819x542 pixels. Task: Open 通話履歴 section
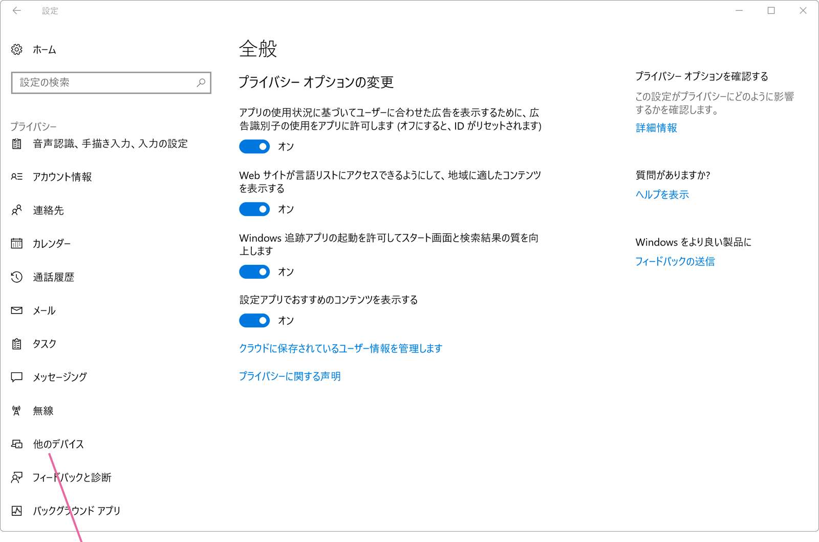(54, 277)
